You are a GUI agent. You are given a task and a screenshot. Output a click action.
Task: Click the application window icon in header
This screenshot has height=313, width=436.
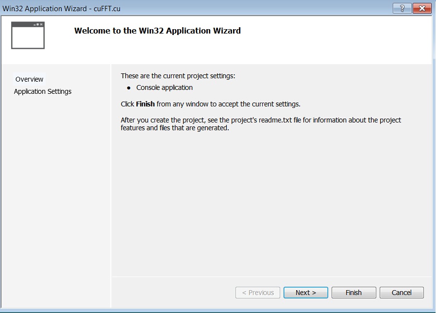(x=28, y=35)
